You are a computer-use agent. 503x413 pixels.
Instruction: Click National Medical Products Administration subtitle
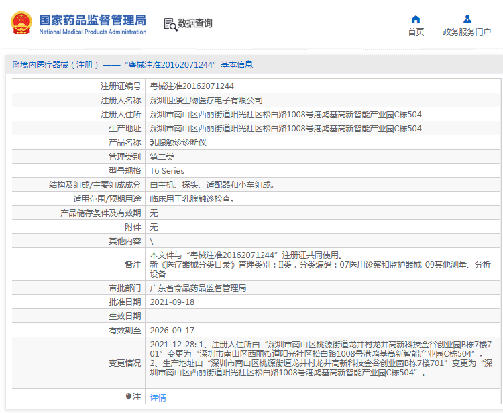point(93,32)
